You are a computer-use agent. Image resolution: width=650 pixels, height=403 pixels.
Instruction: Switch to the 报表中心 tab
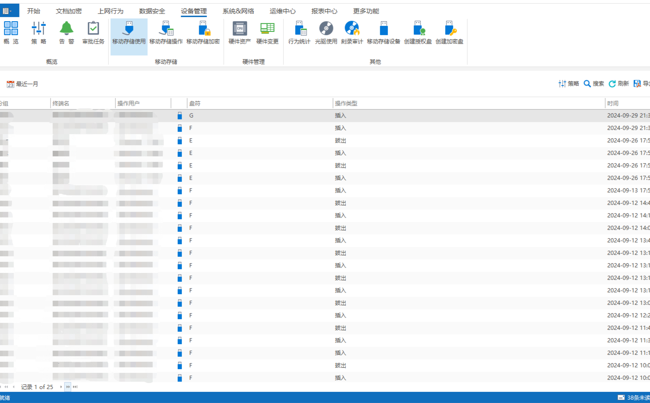(x=324, y=11)
